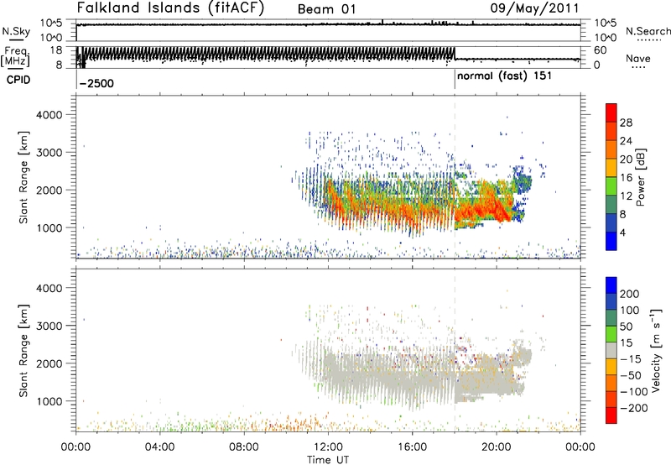Click the 'Nave' legend label
This screenshot has width=671, height=465.
[638, 58]
